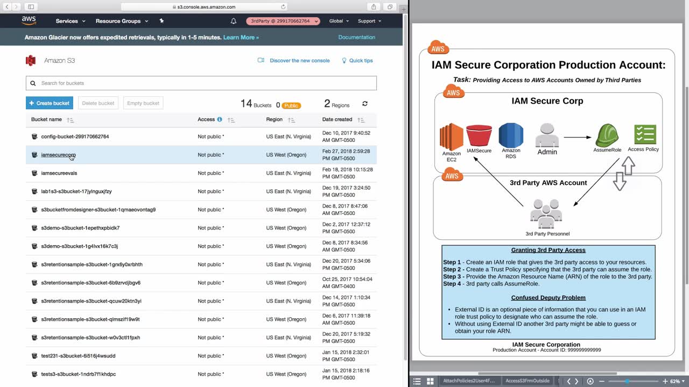Open the Global region dropdown

(x=339, y=21)
